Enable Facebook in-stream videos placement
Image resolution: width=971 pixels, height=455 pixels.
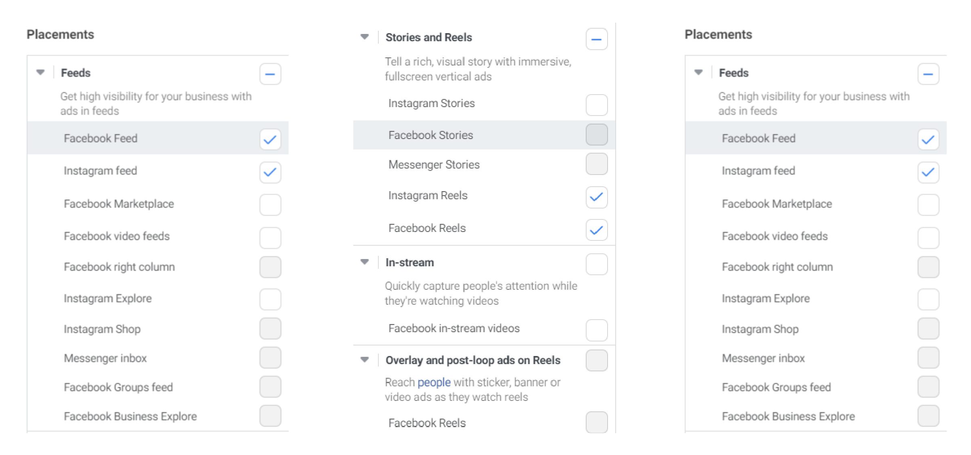(x=596, y=330)
